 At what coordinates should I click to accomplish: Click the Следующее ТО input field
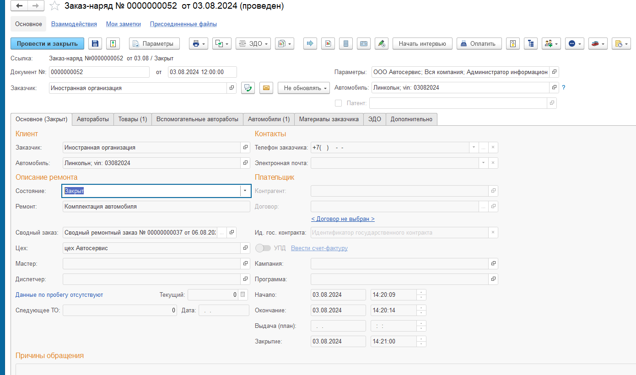pos(120,311)
